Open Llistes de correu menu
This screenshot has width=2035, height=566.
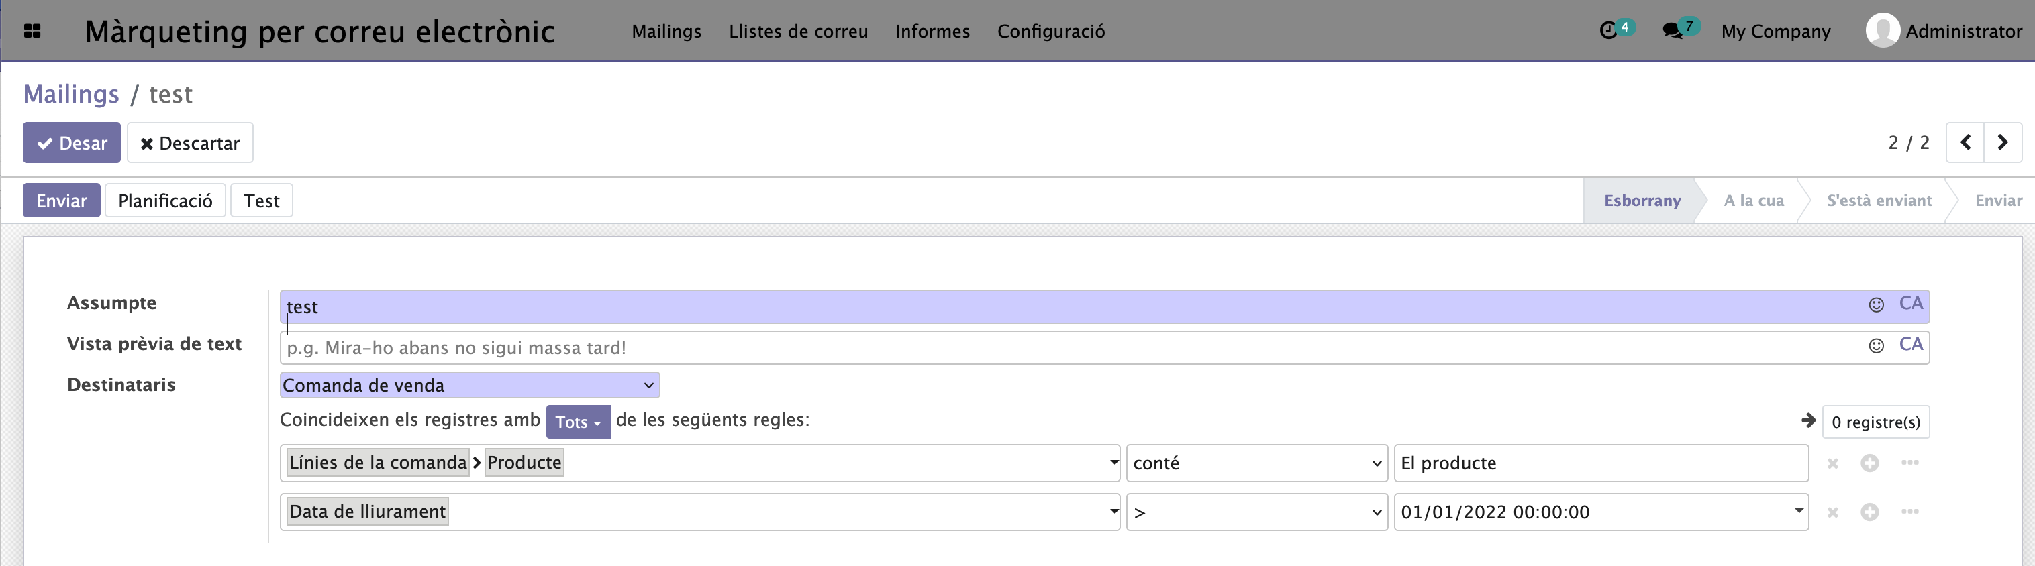(798, 31)
